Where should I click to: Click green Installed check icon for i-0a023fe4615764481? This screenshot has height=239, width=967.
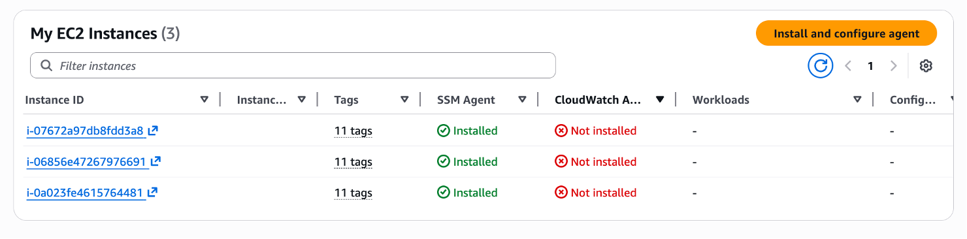444,193
